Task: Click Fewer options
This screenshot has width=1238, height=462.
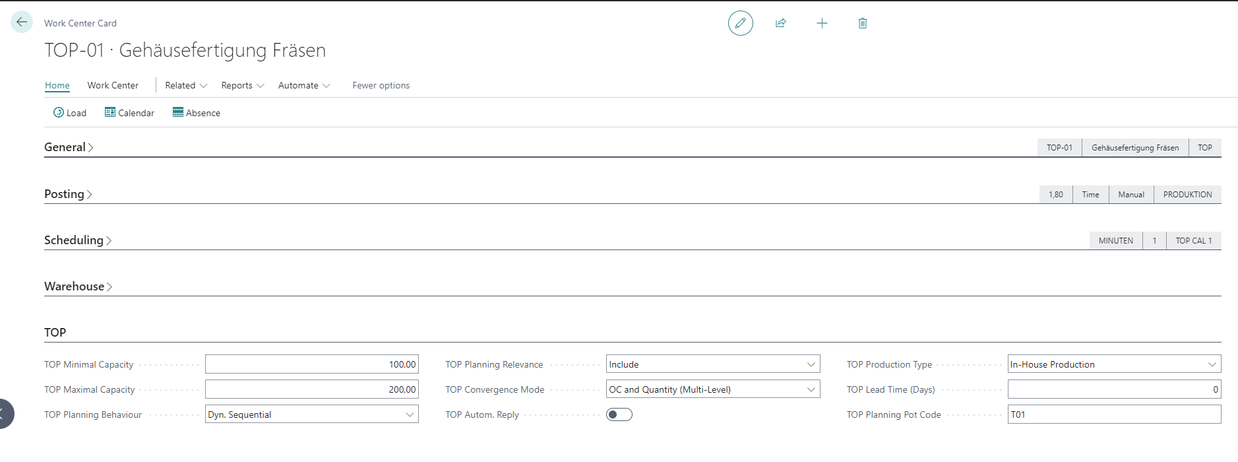Action: 381,85
